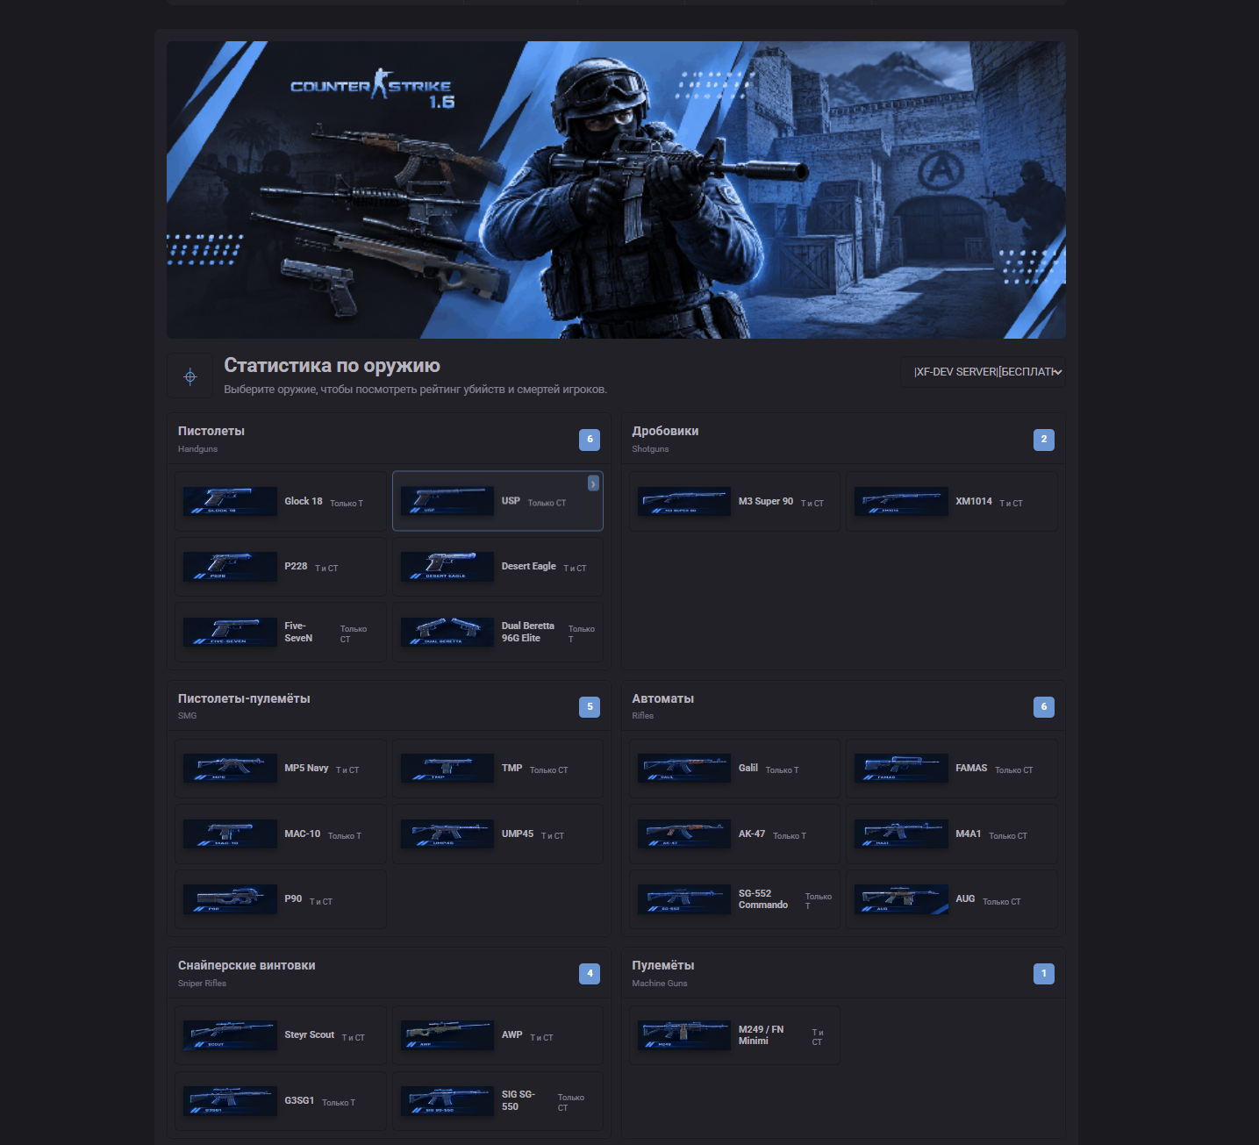Select the AWP sniper rifle image
Image resolution: width=1259 pixels, height=1145 pixels.
(447, 1035)
